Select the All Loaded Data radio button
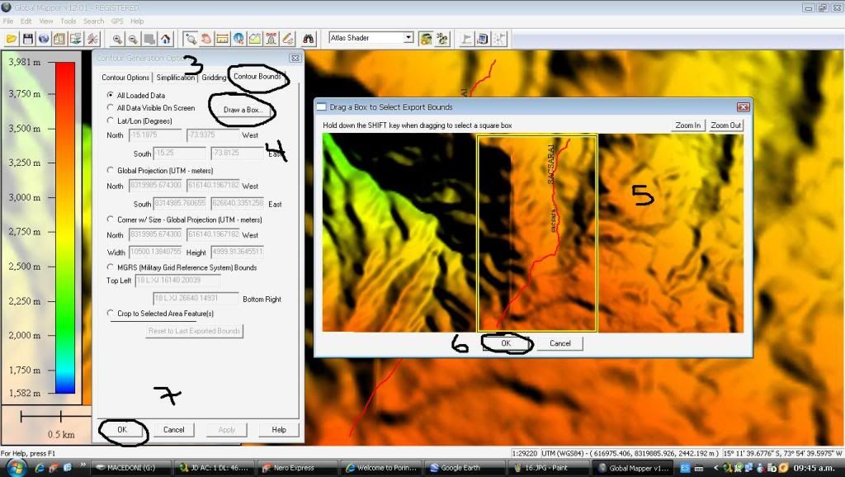Screen dimensions: 845x477 pyautogui.click(x=110, y=95)
